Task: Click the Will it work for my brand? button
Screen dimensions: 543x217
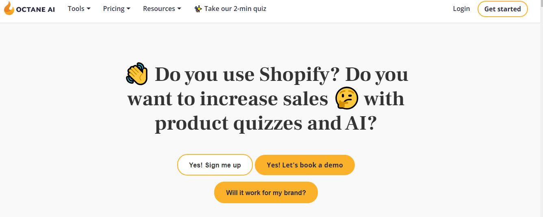Action: [x=266, y=193]
